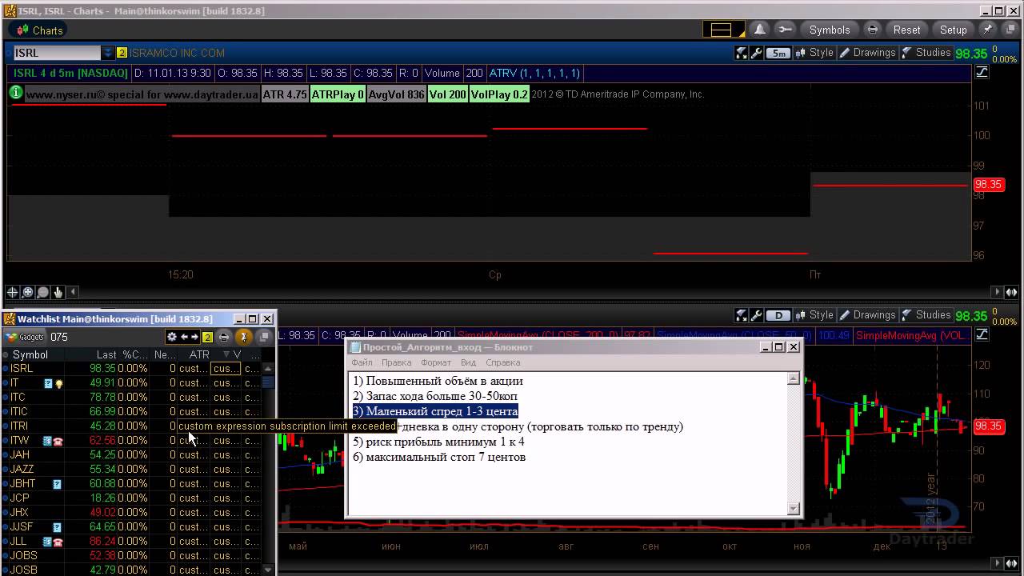The width and height of the screenshot is (1024, 576).
Task: Click the question mark icon on the JBHT row
Action: tap(57, 484)
